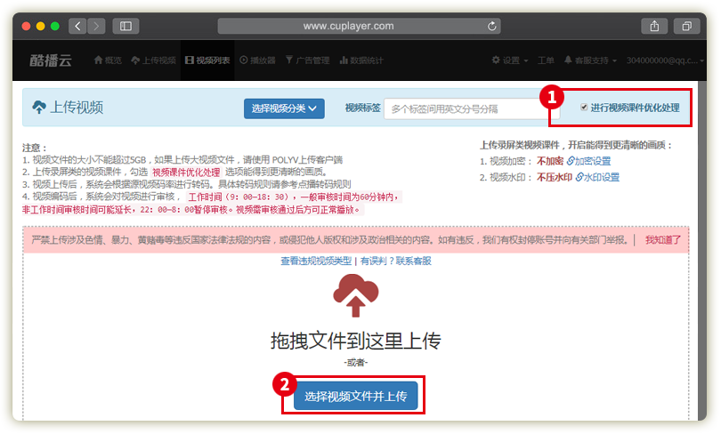Click the Safari forward navigation arrow
721x434 pixels.
[95, 27]
